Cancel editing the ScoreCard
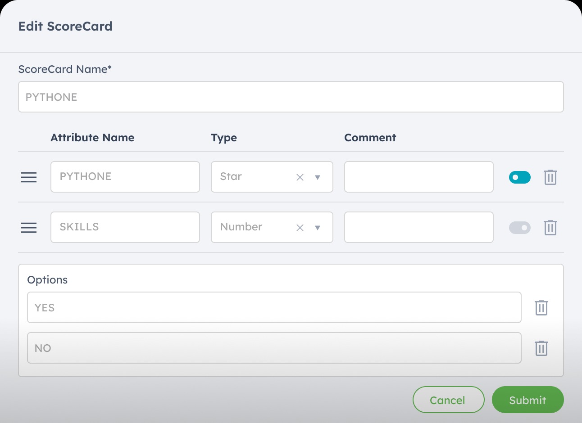Viewport: 582px width, 423px height. tap(448, 400)
